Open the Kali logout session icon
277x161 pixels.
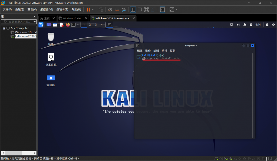click(273, 25)
